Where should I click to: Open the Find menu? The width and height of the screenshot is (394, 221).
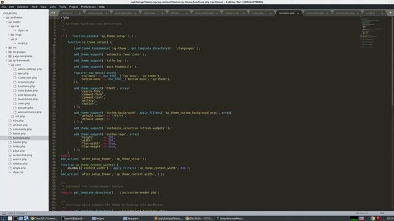pos(34,7)
